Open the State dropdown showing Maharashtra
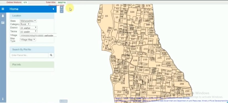This screenshot has height=103, width=228. point(28,21)
